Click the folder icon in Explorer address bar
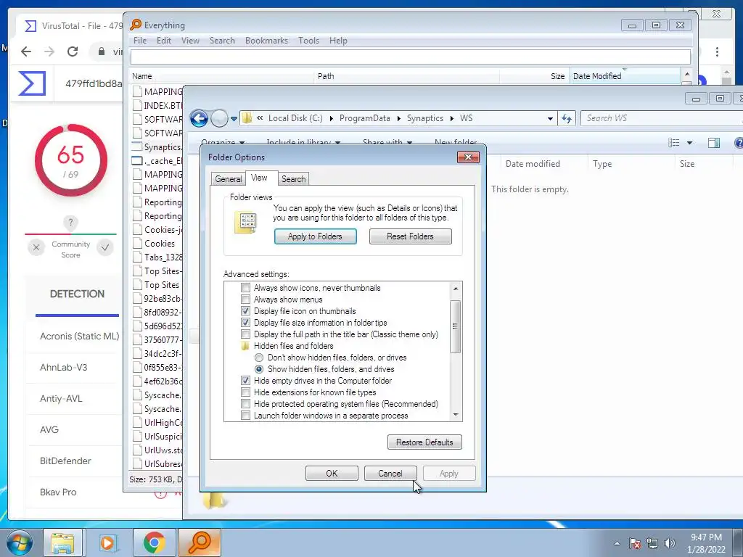This screenshot has height=557, width=743. pos(247,118)
